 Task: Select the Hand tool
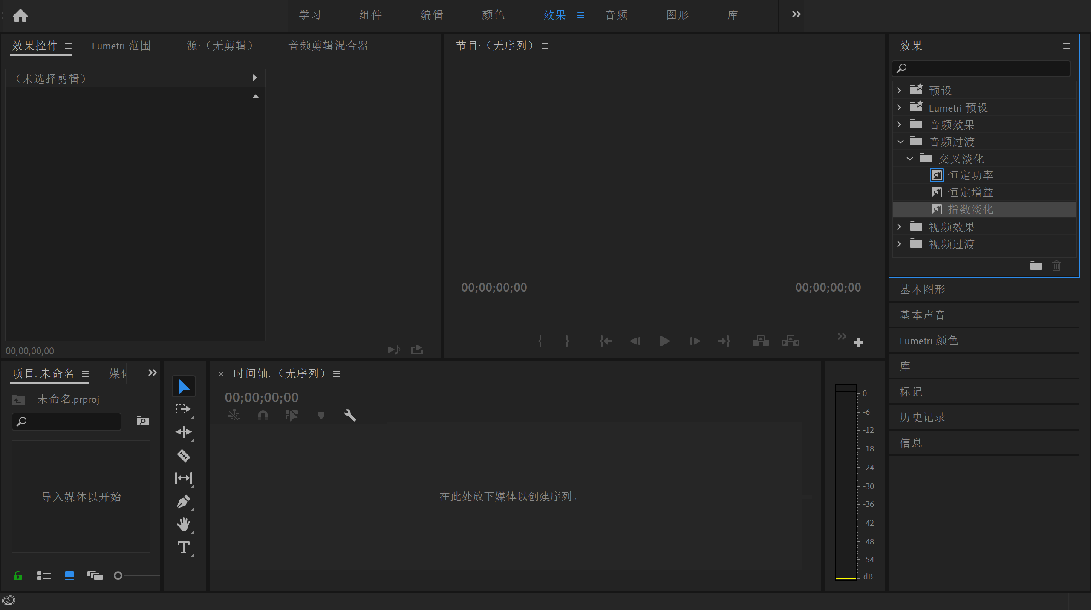click(x=183, y=525)
